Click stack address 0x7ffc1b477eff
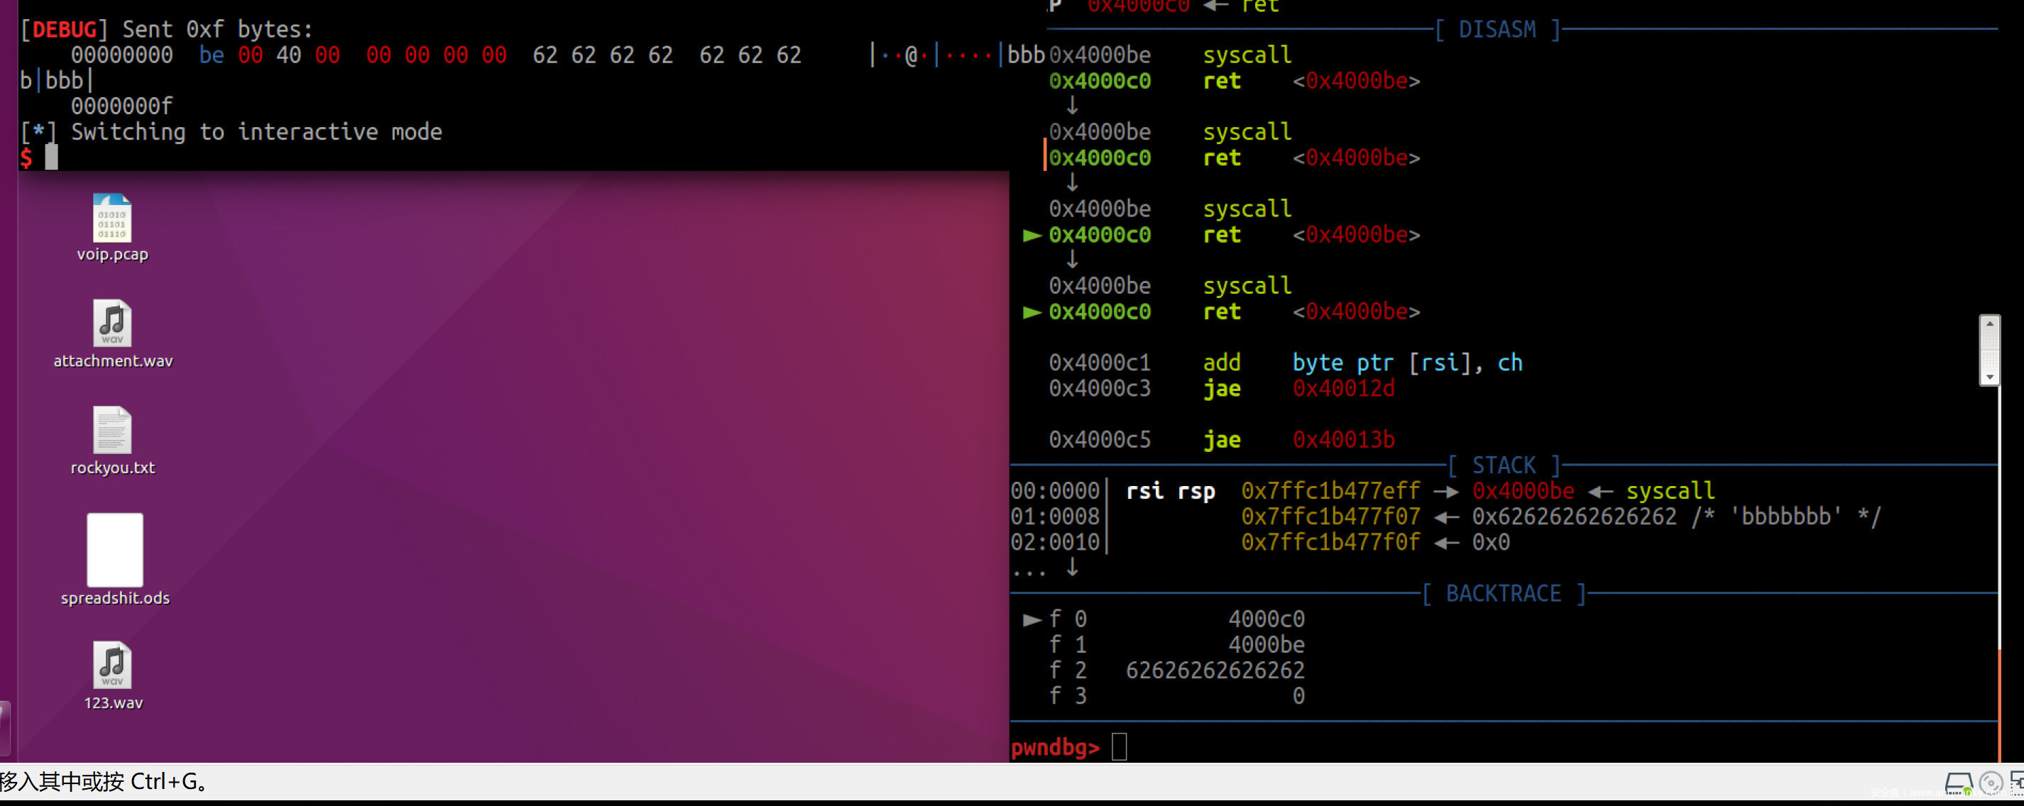Viewport: 2024px width, 806px height. pyautogui.click(x=1330, y=491)
